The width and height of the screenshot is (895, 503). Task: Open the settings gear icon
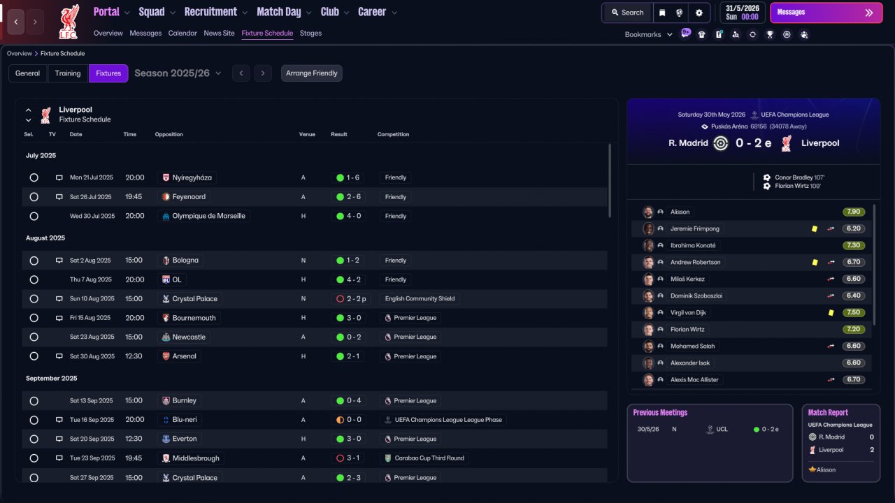click(699, 13)
